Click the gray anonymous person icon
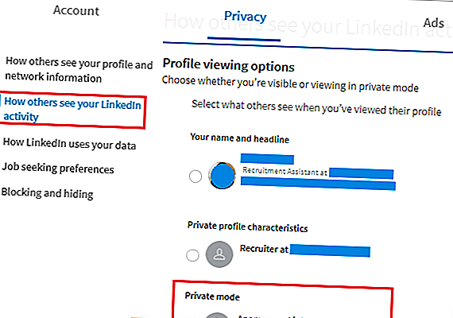Screen dimensions: 453x318 219,254
